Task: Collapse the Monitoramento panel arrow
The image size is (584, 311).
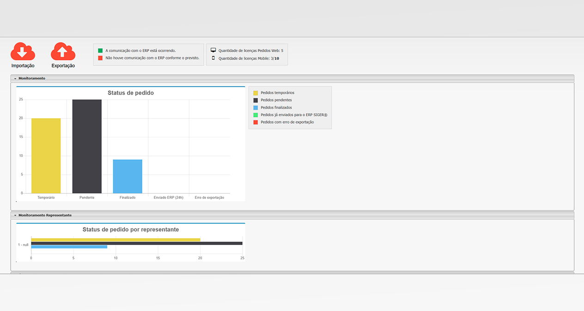Action: click(x=15, y=79)
